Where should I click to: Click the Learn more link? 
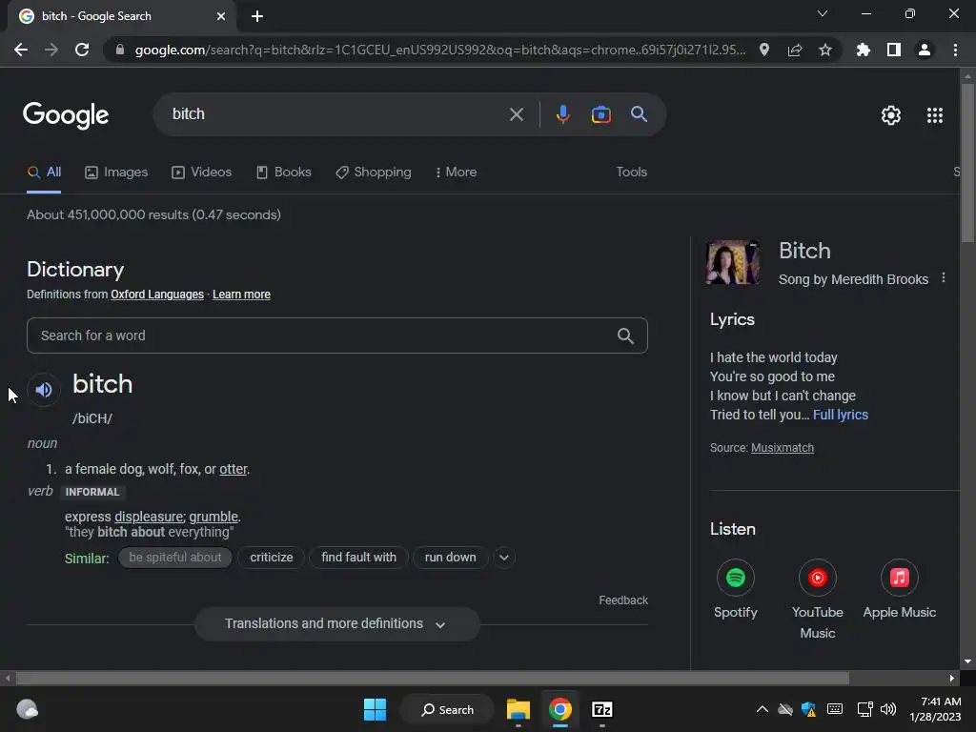(241, 295)
